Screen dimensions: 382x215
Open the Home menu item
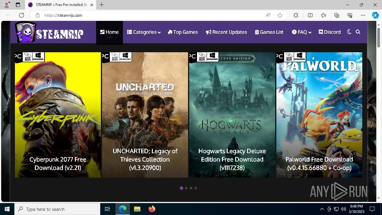[110, 32]
